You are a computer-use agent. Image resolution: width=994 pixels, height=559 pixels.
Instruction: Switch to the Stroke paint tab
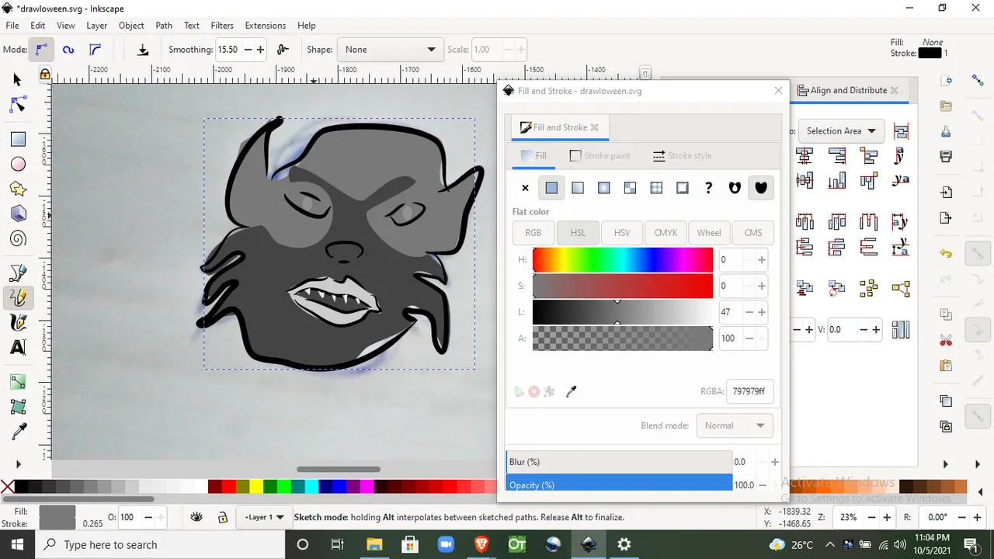pos(599,155)
